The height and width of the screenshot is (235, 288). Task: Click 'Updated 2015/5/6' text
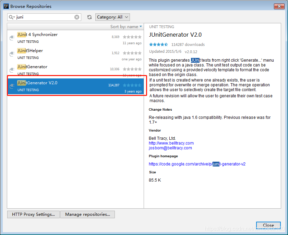165,51
